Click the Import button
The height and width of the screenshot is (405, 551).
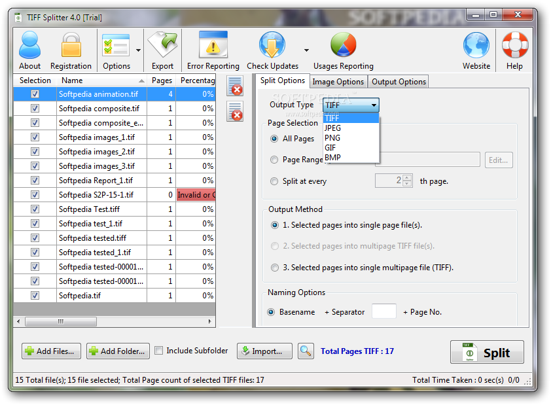tap(264, 351)
